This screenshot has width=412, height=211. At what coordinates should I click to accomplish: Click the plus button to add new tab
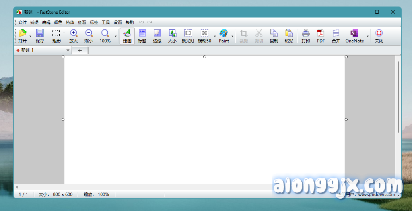[x=80, y=50]
